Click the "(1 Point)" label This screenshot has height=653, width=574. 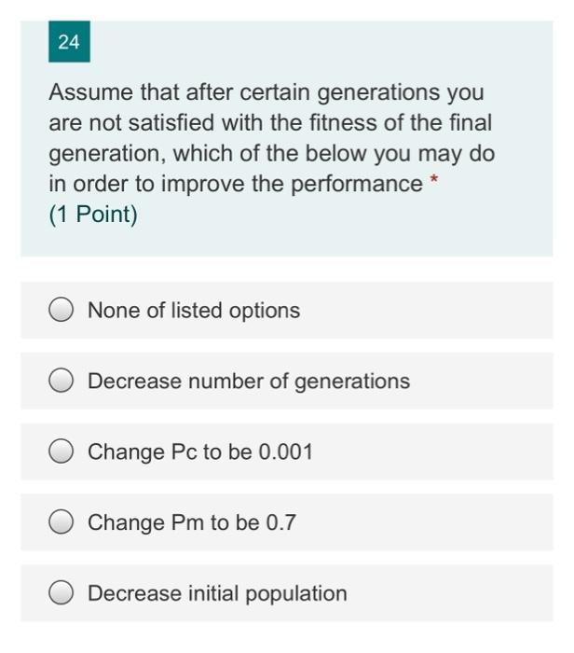click(93, 215)
